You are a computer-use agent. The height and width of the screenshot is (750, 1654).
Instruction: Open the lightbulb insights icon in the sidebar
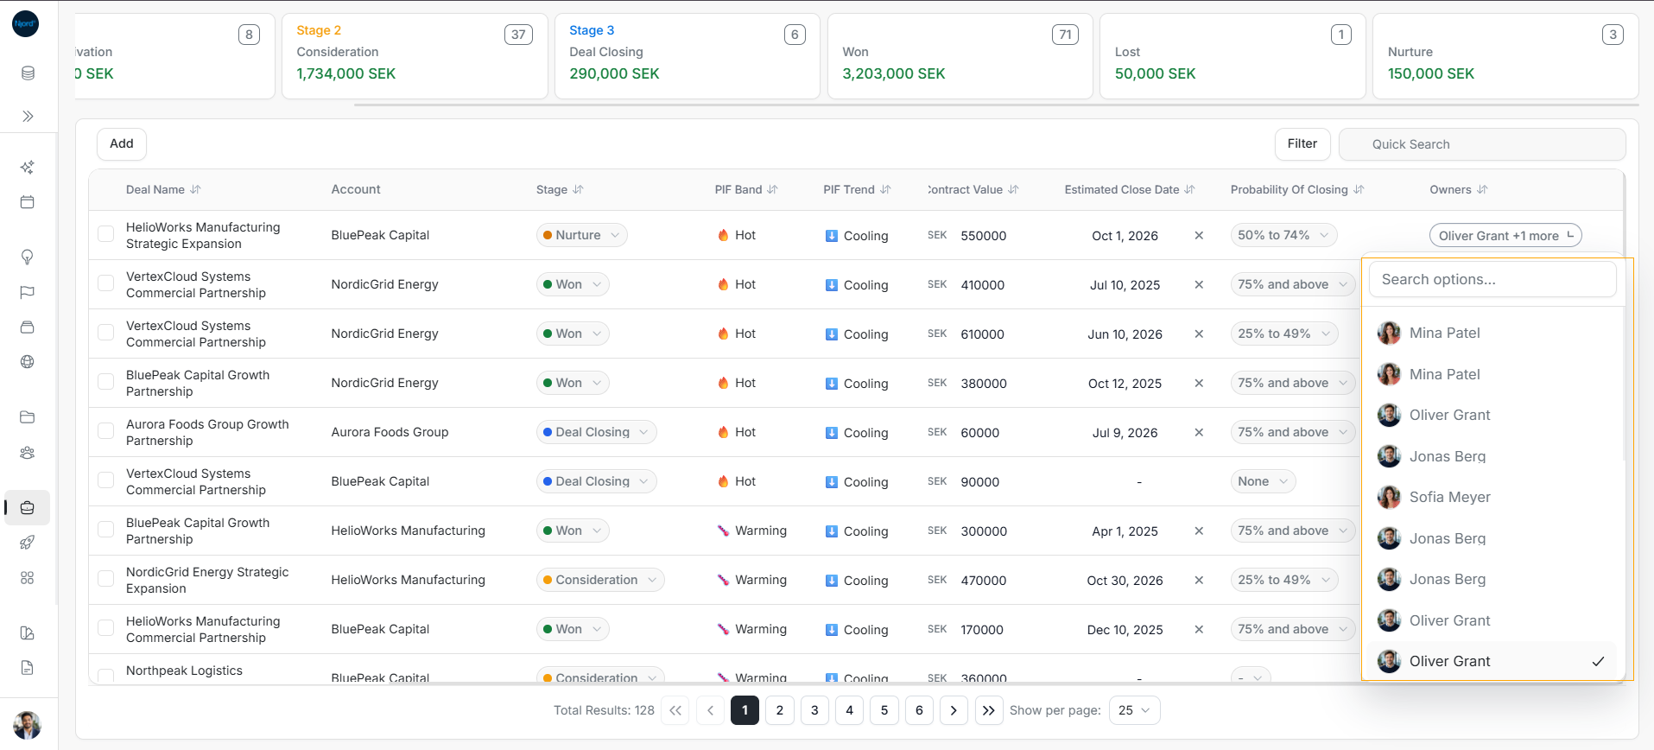click(x=28, y=257)
